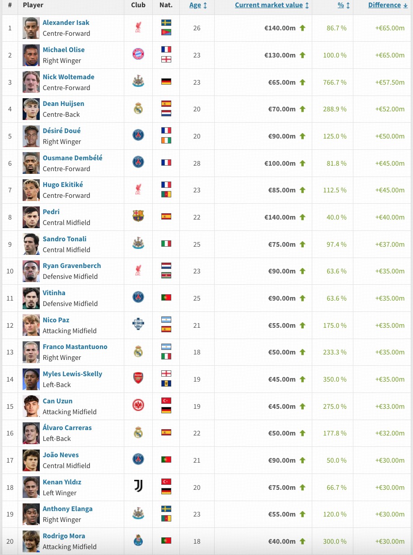Open Alexander Isak's player profile link
Screen dimensions: 413x555
coord(66,23)
